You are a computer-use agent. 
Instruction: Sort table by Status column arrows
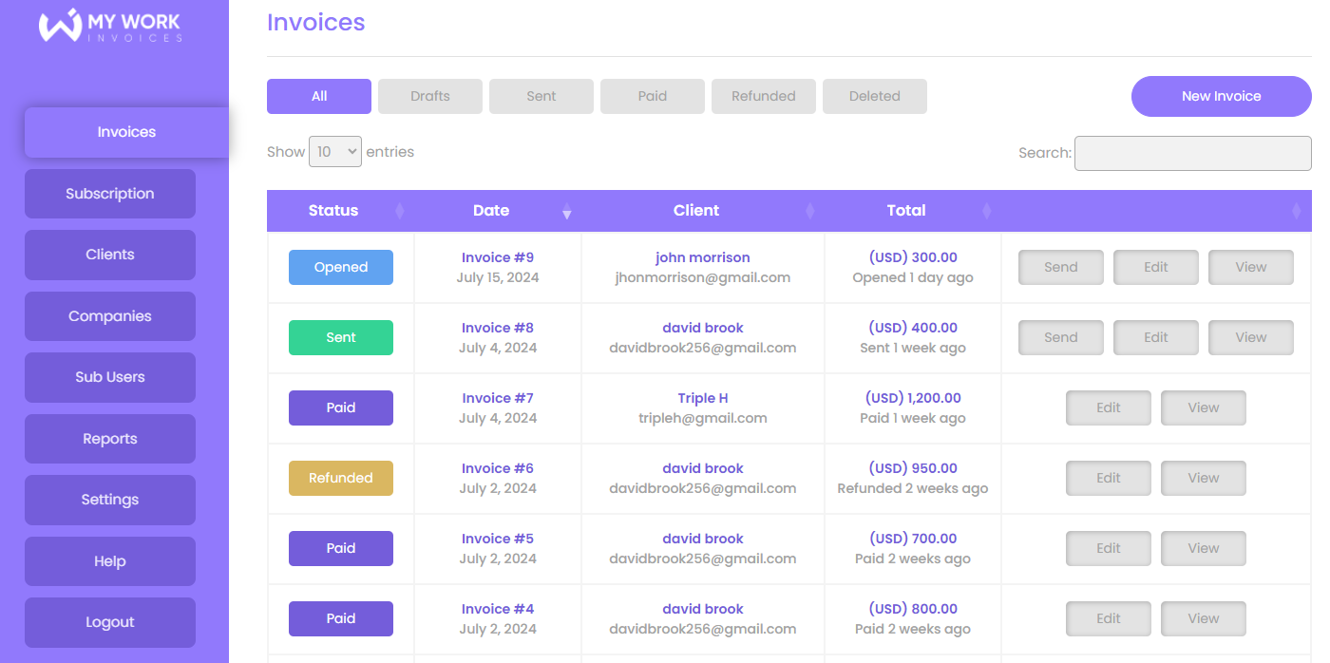tap(399, 211)
